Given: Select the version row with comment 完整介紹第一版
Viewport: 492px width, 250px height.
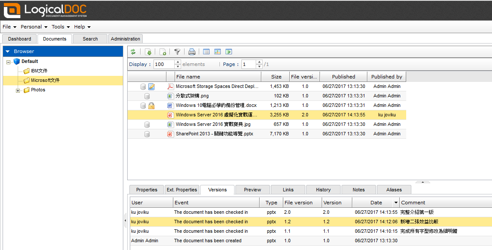Looking at the screenshot, I should tap(311, 212).
